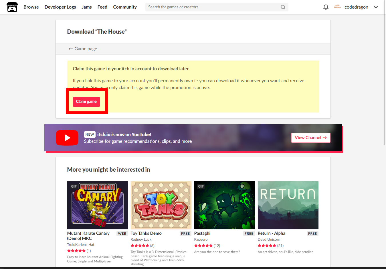386x269 pixels.
Task: Open Mutant Karate Canary (Demo) MKC title
Action: click(x=88, y=236)
